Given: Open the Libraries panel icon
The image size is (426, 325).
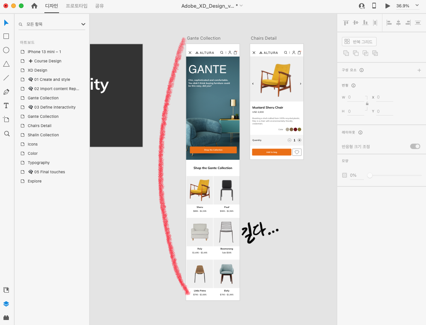Looking at the screenshot, I should tap(6, 290).
